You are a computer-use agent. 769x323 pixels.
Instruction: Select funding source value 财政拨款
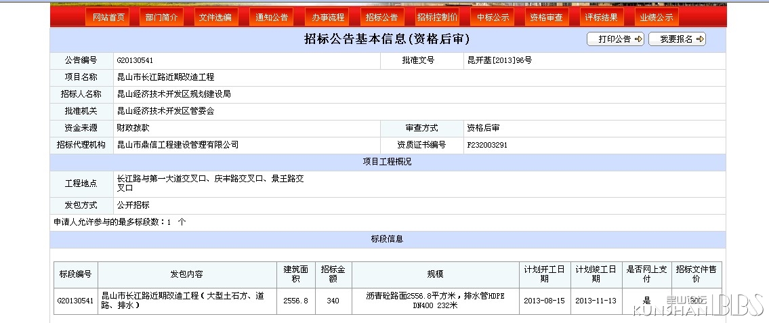(x=133, y=128)
